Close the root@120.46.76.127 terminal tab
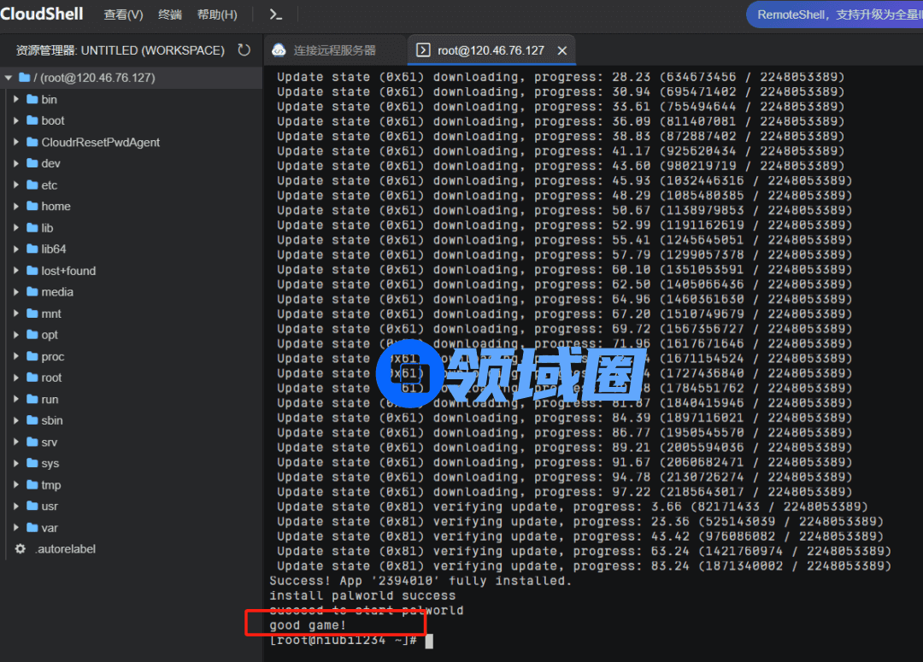The image size is (923, 662). point(562,50)
